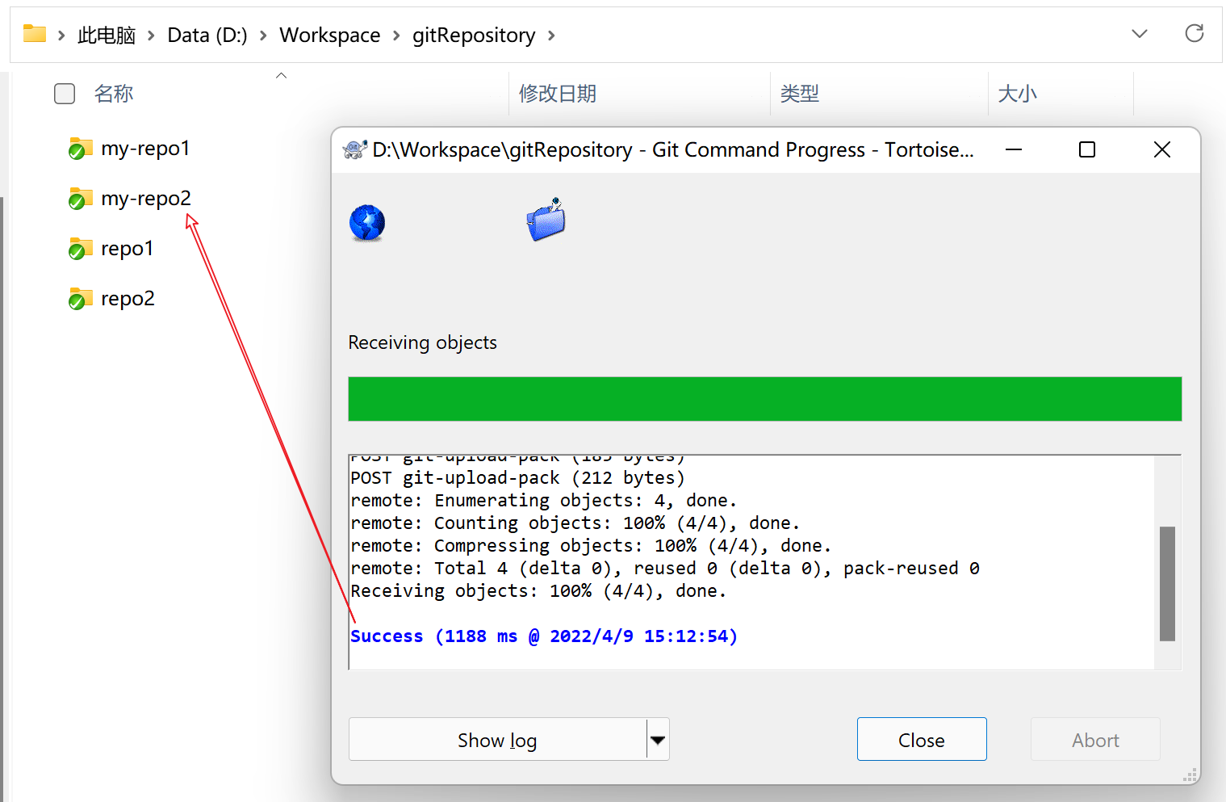Expand the chevron after Data (D:) breadcrumb

click(263, 36)
